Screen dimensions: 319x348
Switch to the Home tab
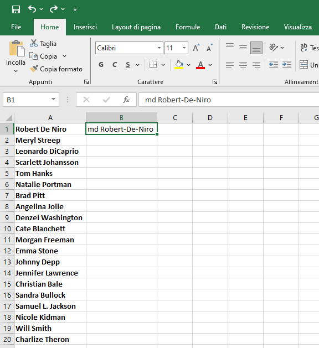(50, 27)
